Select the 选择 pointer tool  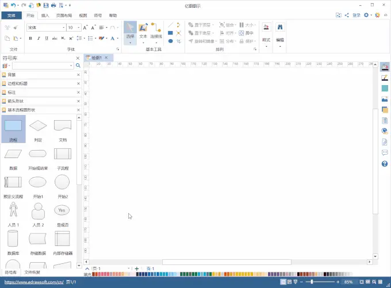130,33
